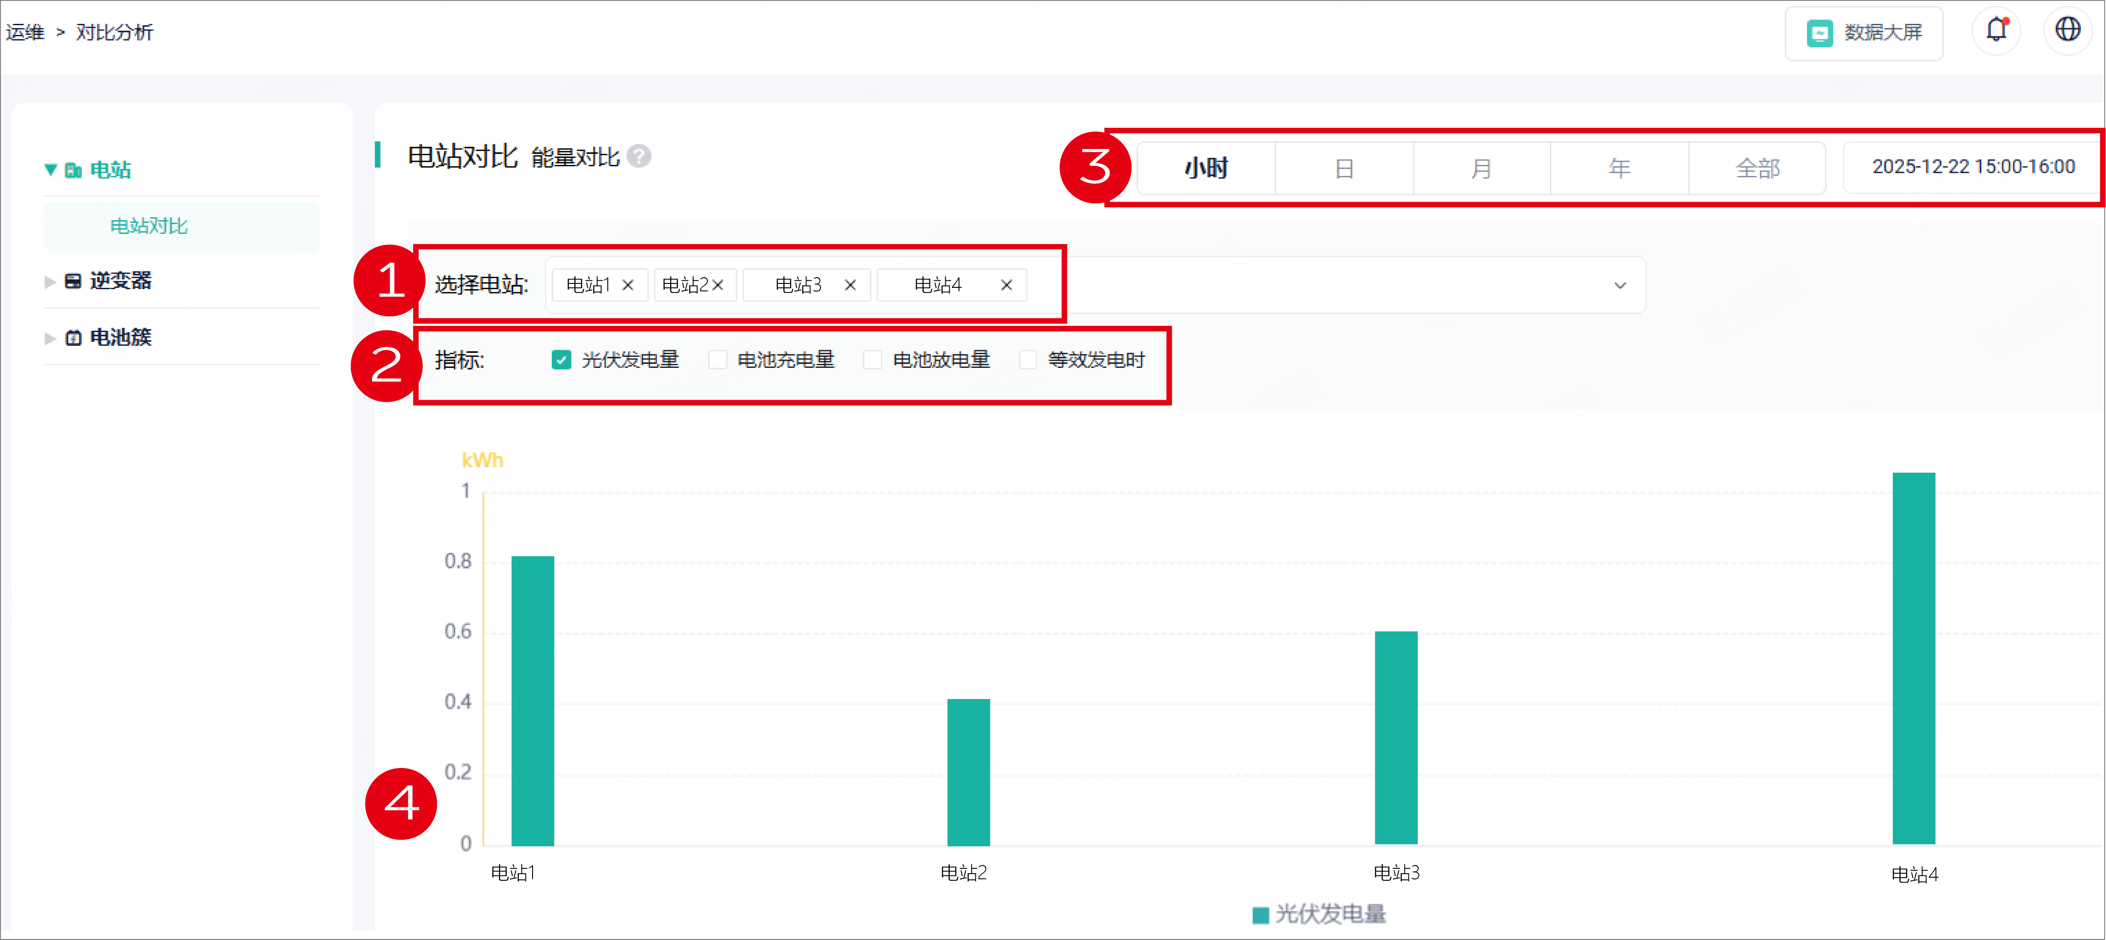
Task: Remove 电站1 tag with its X
Action: [628, 285]
